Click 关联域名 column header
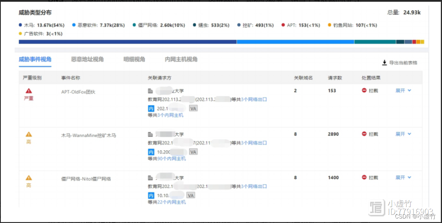This screenshot has width=442, height=223. 303,78
